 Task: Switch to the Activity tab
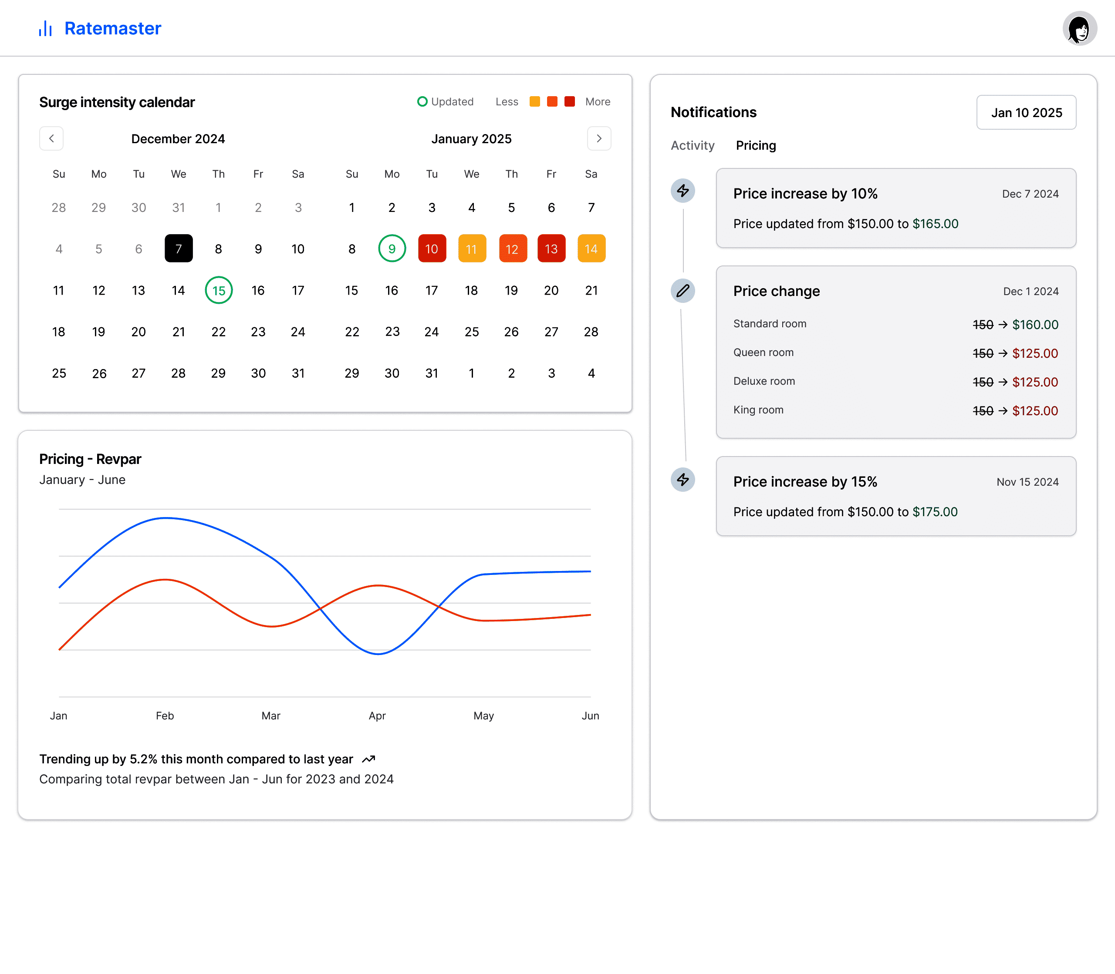point(693,146)
